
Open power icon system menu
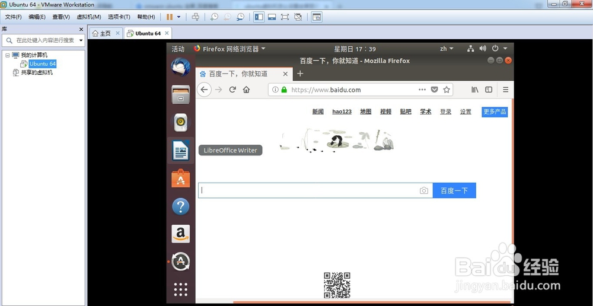(495, 49)
